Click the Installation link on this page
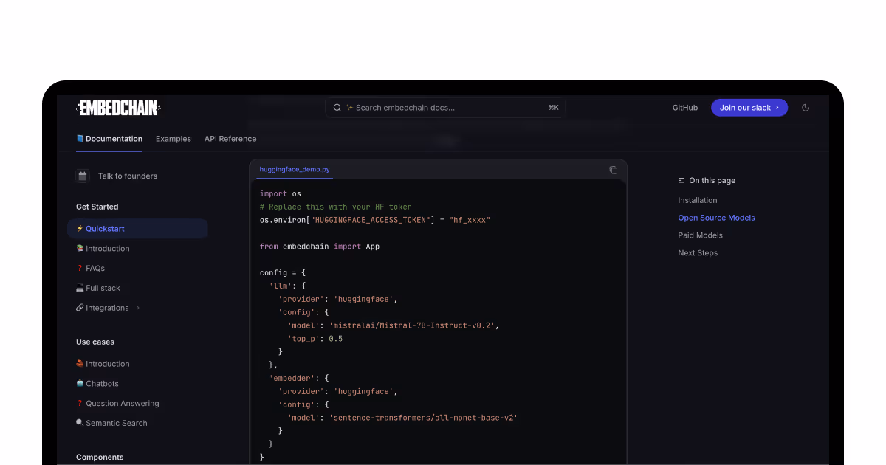 [697, 200]
